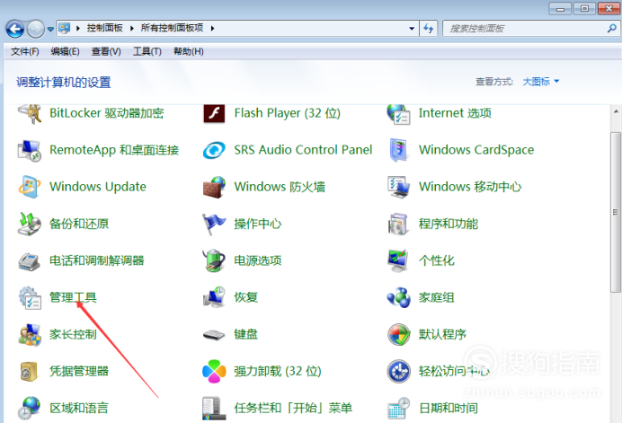Screen dimensions: 622x423
Task: Open the Windows 移动中心 icon
Action: [x=398, y=187]
